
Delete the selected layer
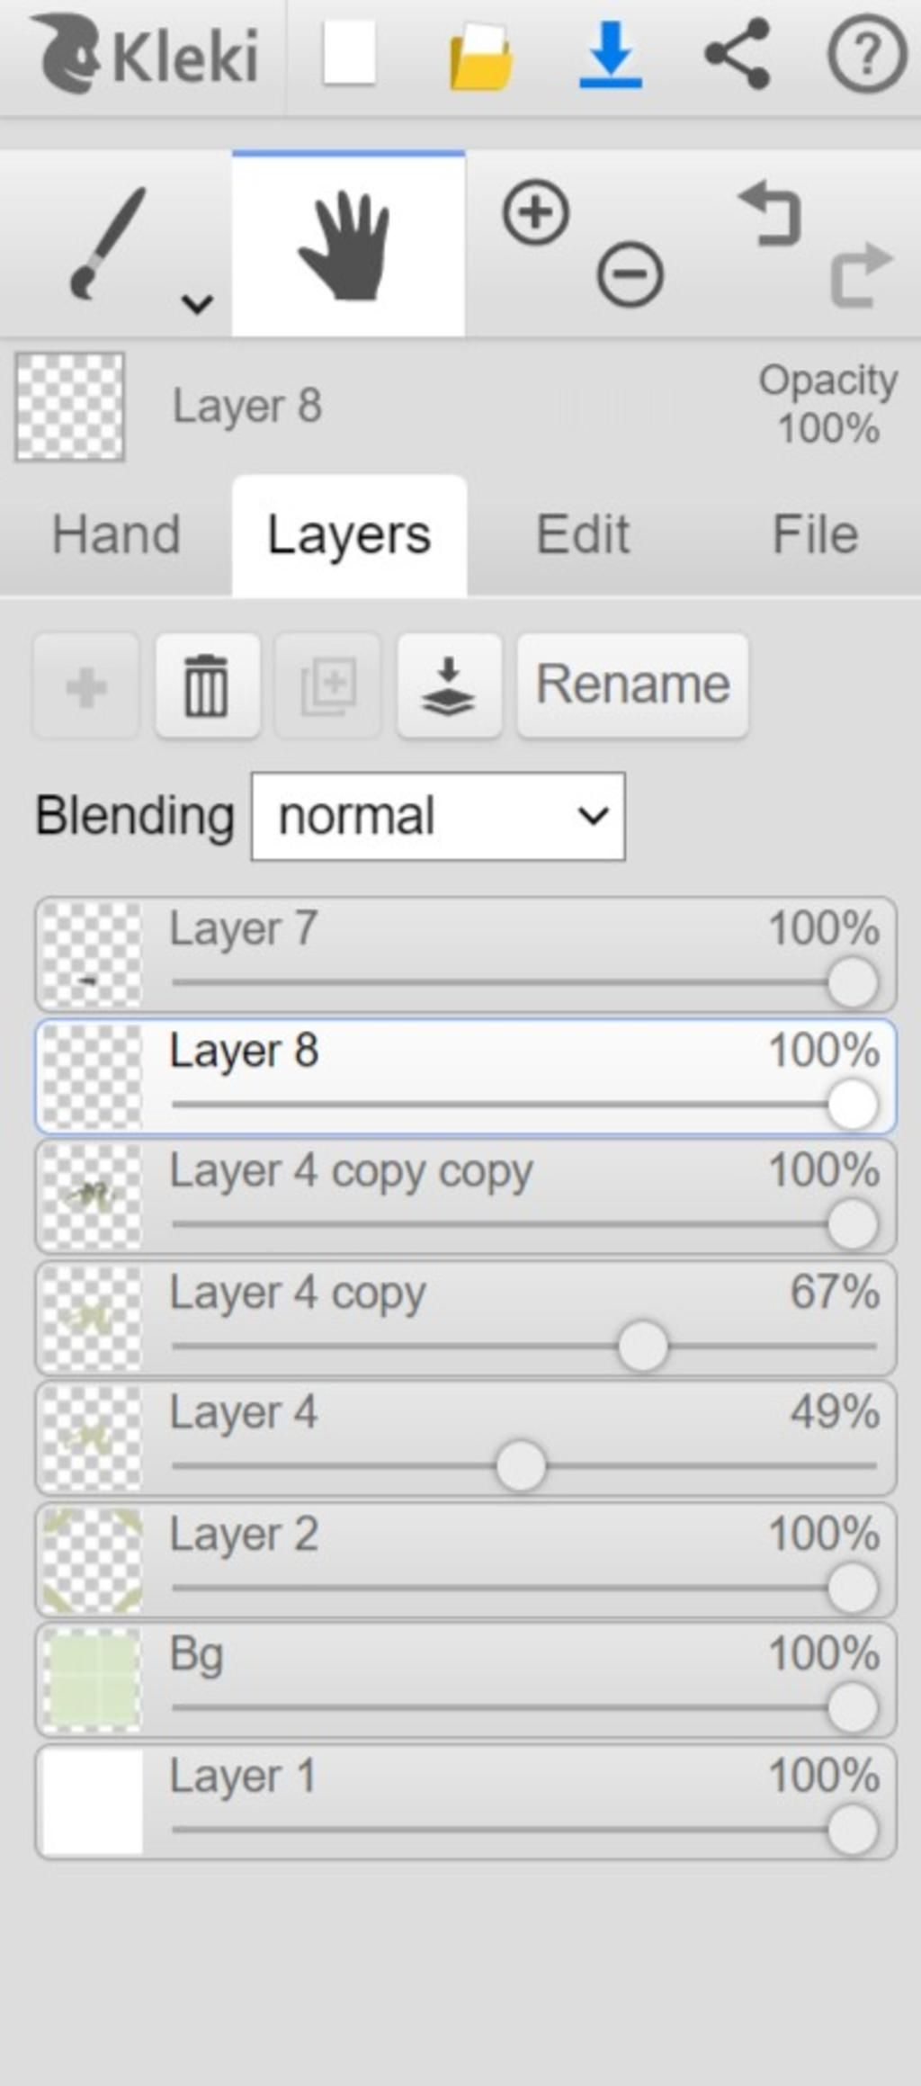pos(207,685)
